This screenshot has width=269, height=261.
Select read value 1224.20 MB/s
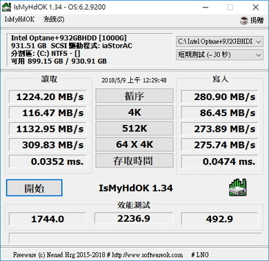[x=48, y=97]
